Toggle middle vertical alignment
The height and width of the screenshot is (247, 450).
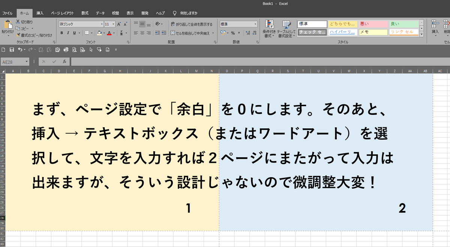coord(142,24)
